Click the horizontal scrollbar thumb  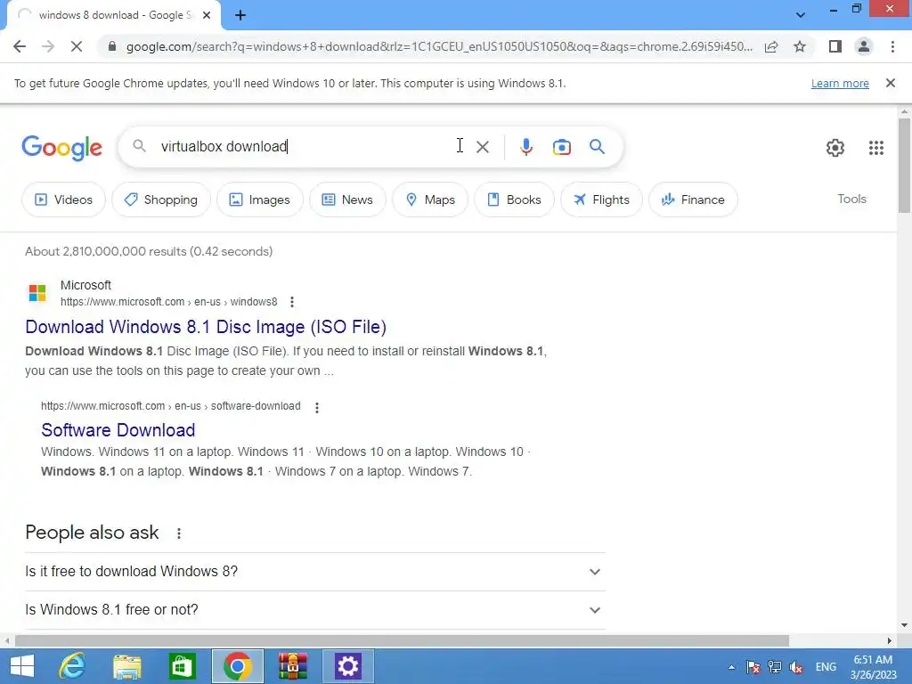pyautogui.click(x=402, y=640)
